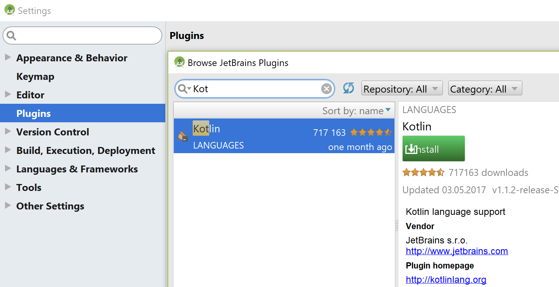Expand Appearance & Behavior section
The height and width of the screenshot is (287, 559).
click(8, 57)
